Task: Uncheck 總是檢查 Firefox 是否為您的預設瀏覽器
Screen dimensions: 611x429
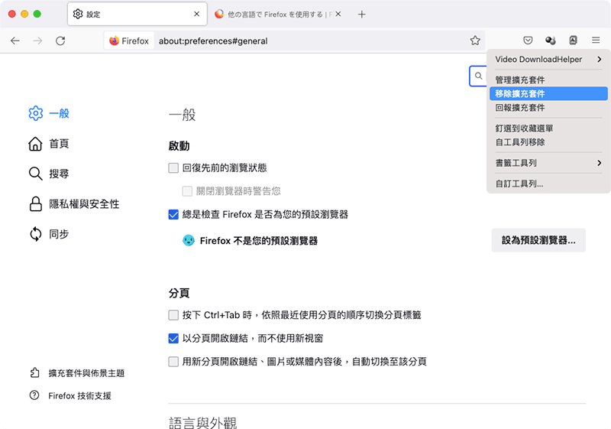Action: pyautogui.click(x=173, y=214)
